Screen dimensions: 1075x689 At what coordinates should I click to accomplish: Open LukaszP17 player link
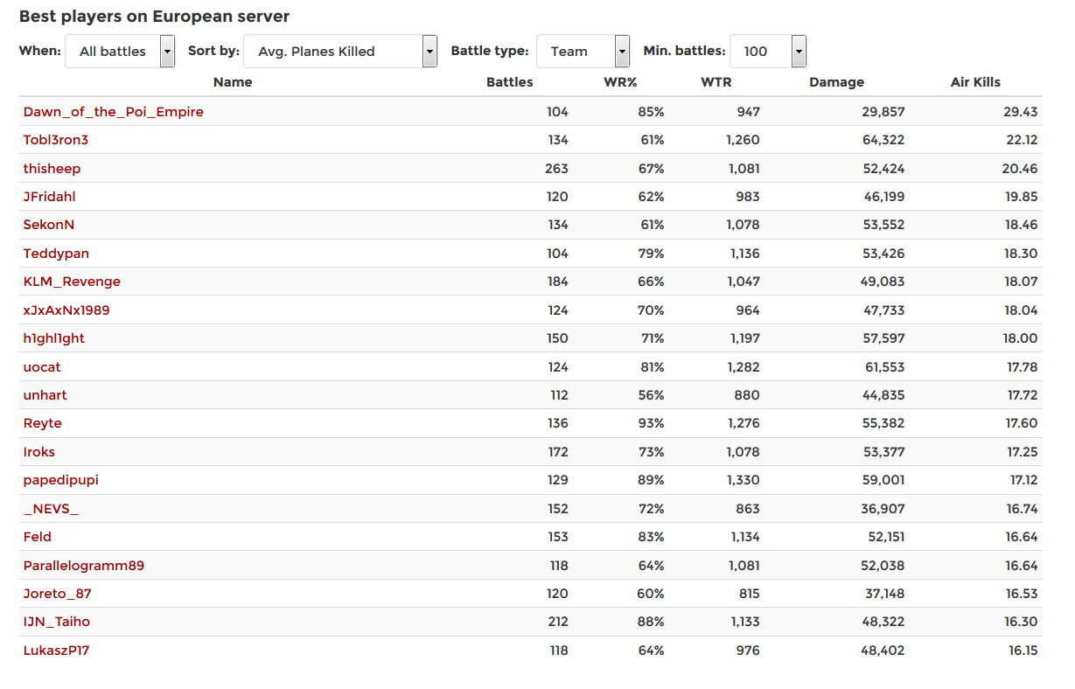57,651
